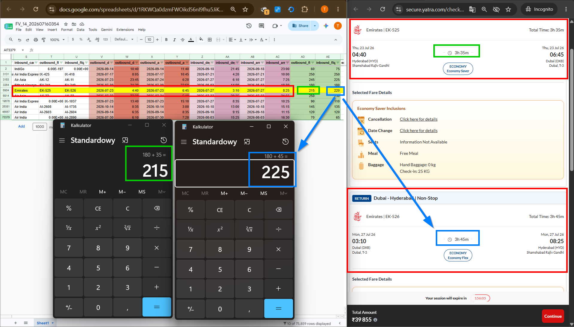The height and width of the screenshot is (327, 574).
Task: Open the fill color picker in Sheets
Action: 201,40
